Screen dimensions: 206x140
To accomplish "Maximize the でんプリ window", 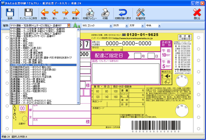I will [x=198, y=3].
